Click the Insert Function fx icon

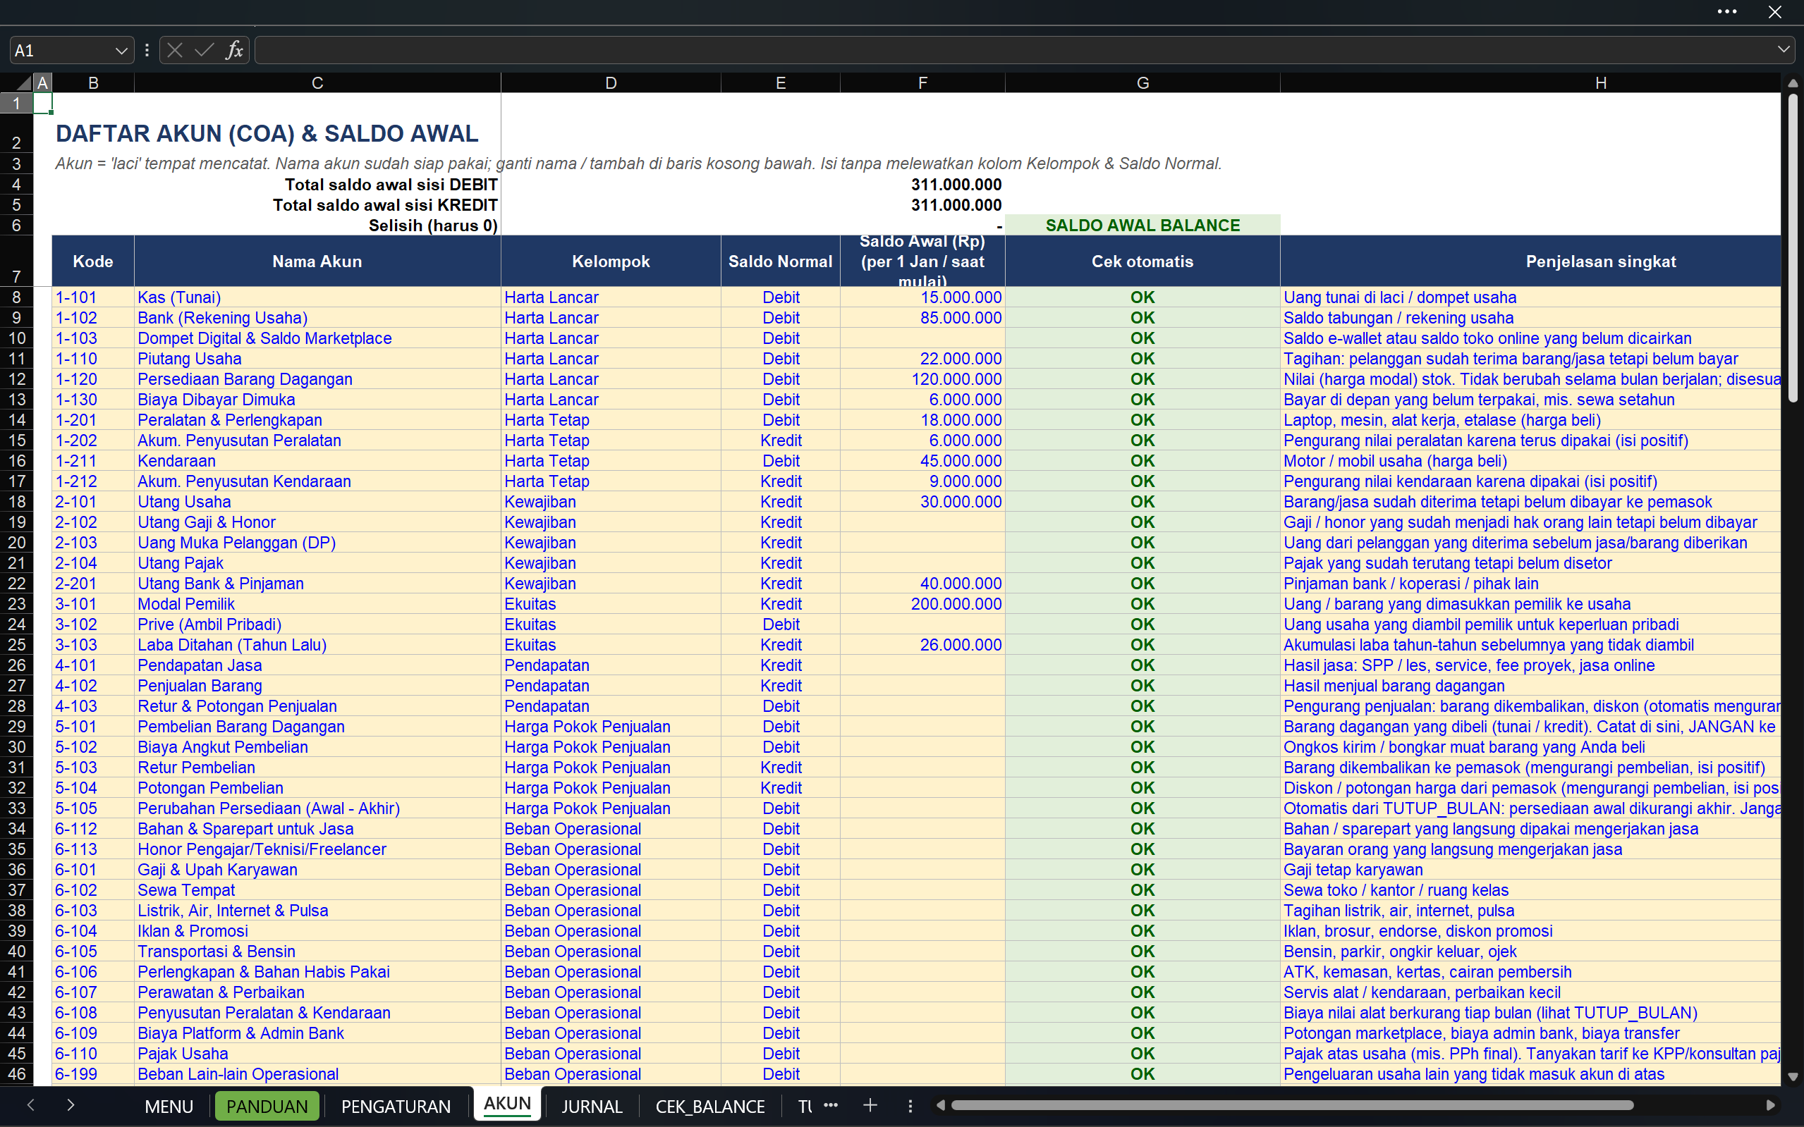point(234,50)
